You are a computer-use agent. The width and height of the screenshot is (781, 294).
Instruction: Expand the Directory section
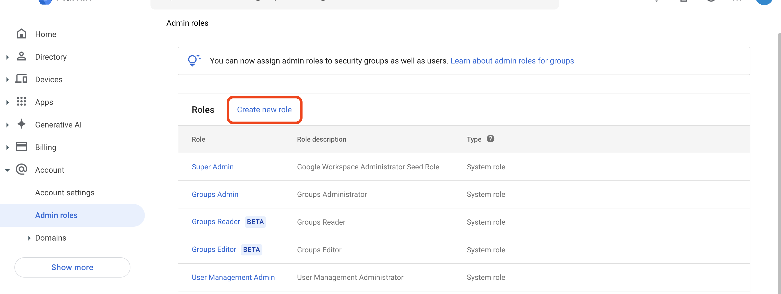pyautogui.click(x=7, y=57)
